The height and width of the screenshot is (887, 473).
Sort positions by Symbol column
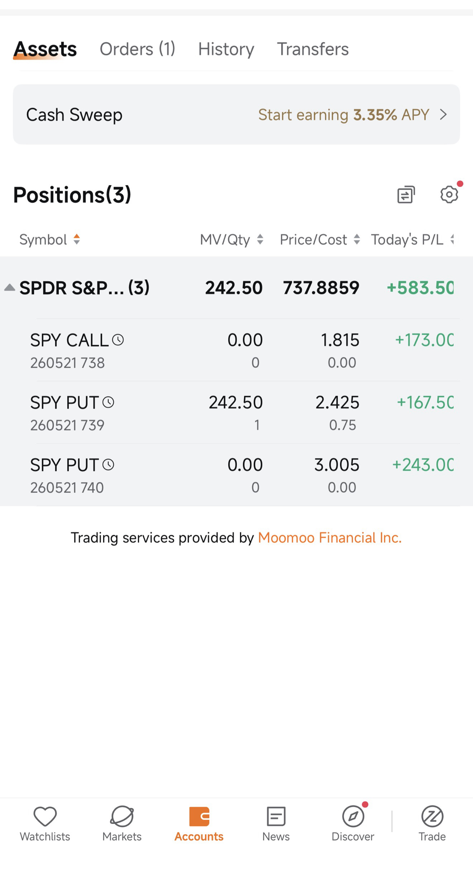pos(50,239)
